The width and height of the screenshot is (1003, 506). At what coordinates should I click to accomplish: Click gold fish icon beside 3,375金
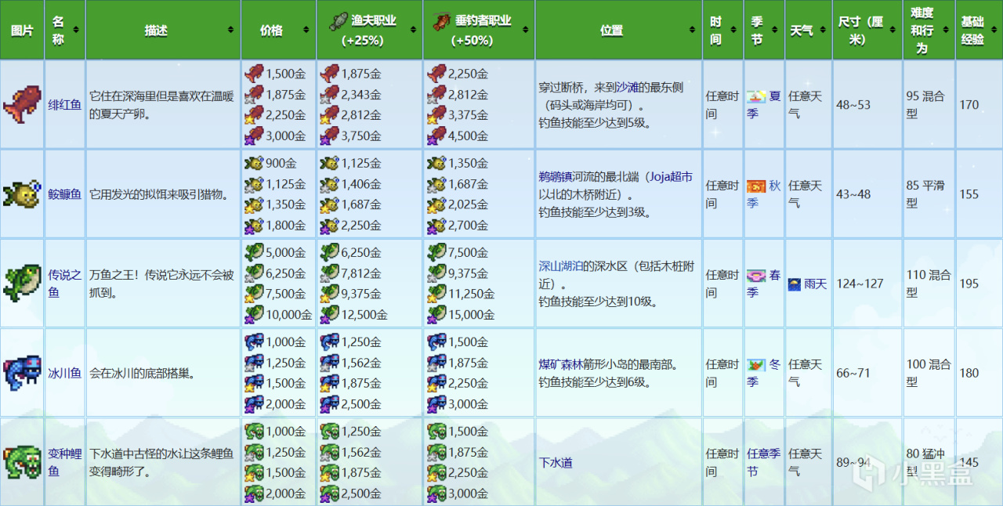coord(436,114)
